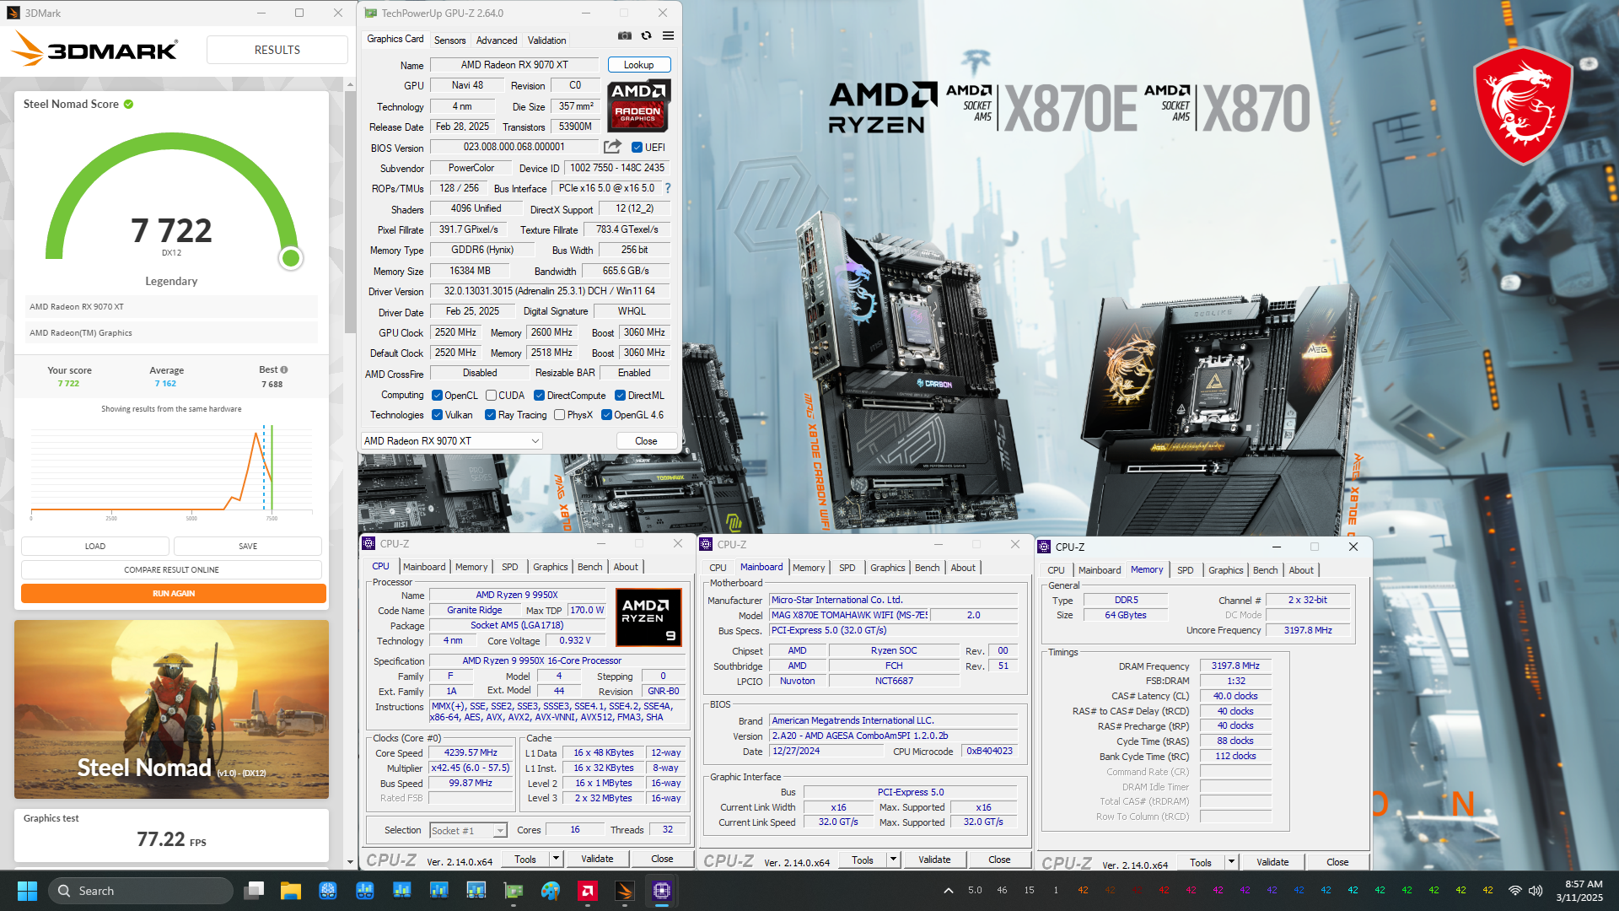This screenshot has height=911, width=1619.
Task: Click the SAVE button in 3DMark
Action: click(247, 547)
